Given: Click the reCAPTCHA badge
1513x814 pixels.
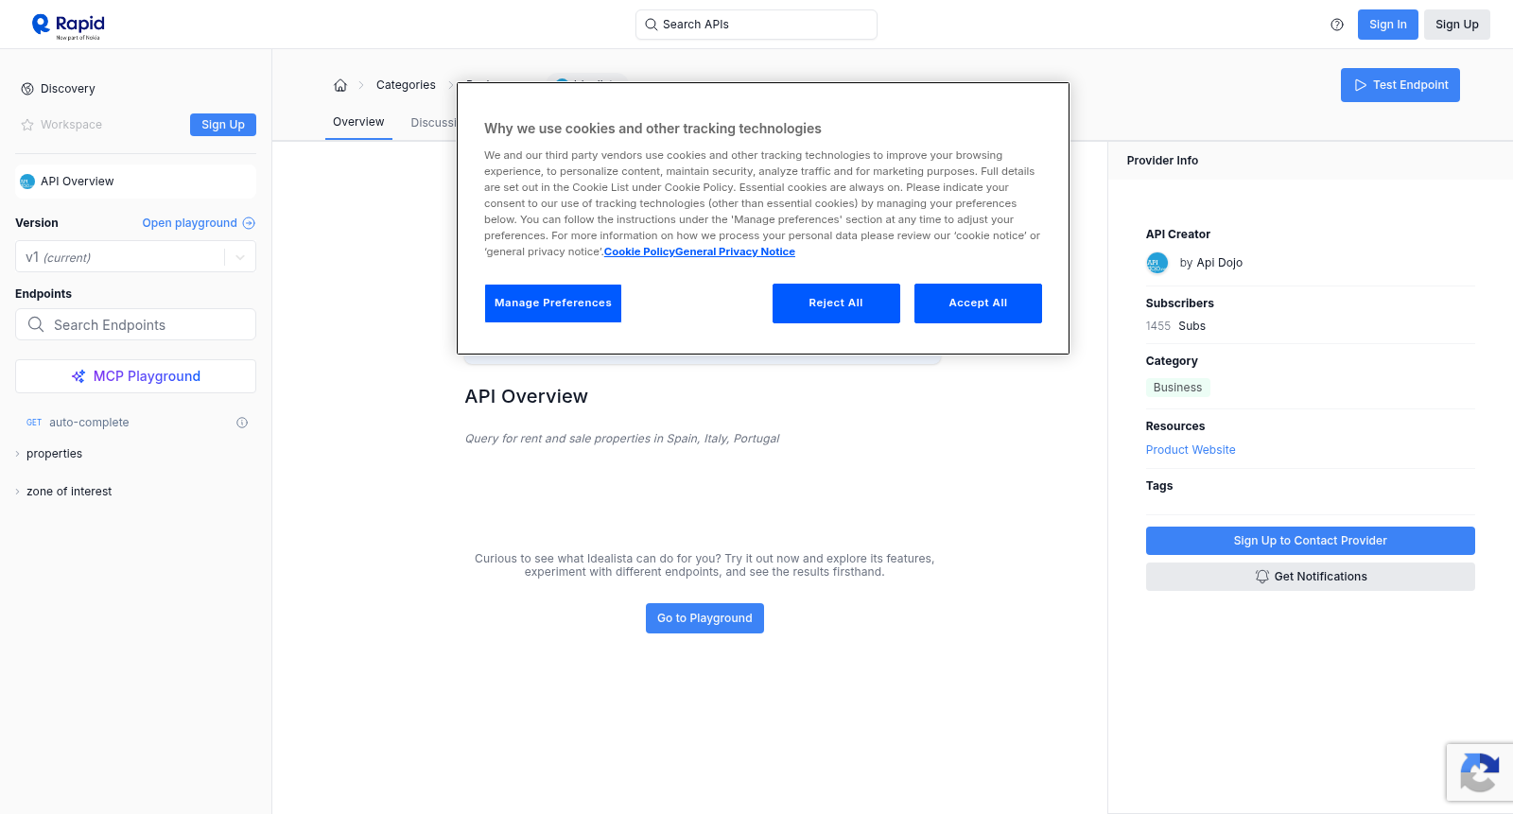Looking at the screenshot, I should [1480, 772].
